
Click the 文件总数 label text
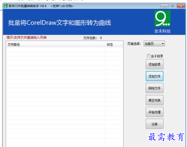(x=90, y=38)
